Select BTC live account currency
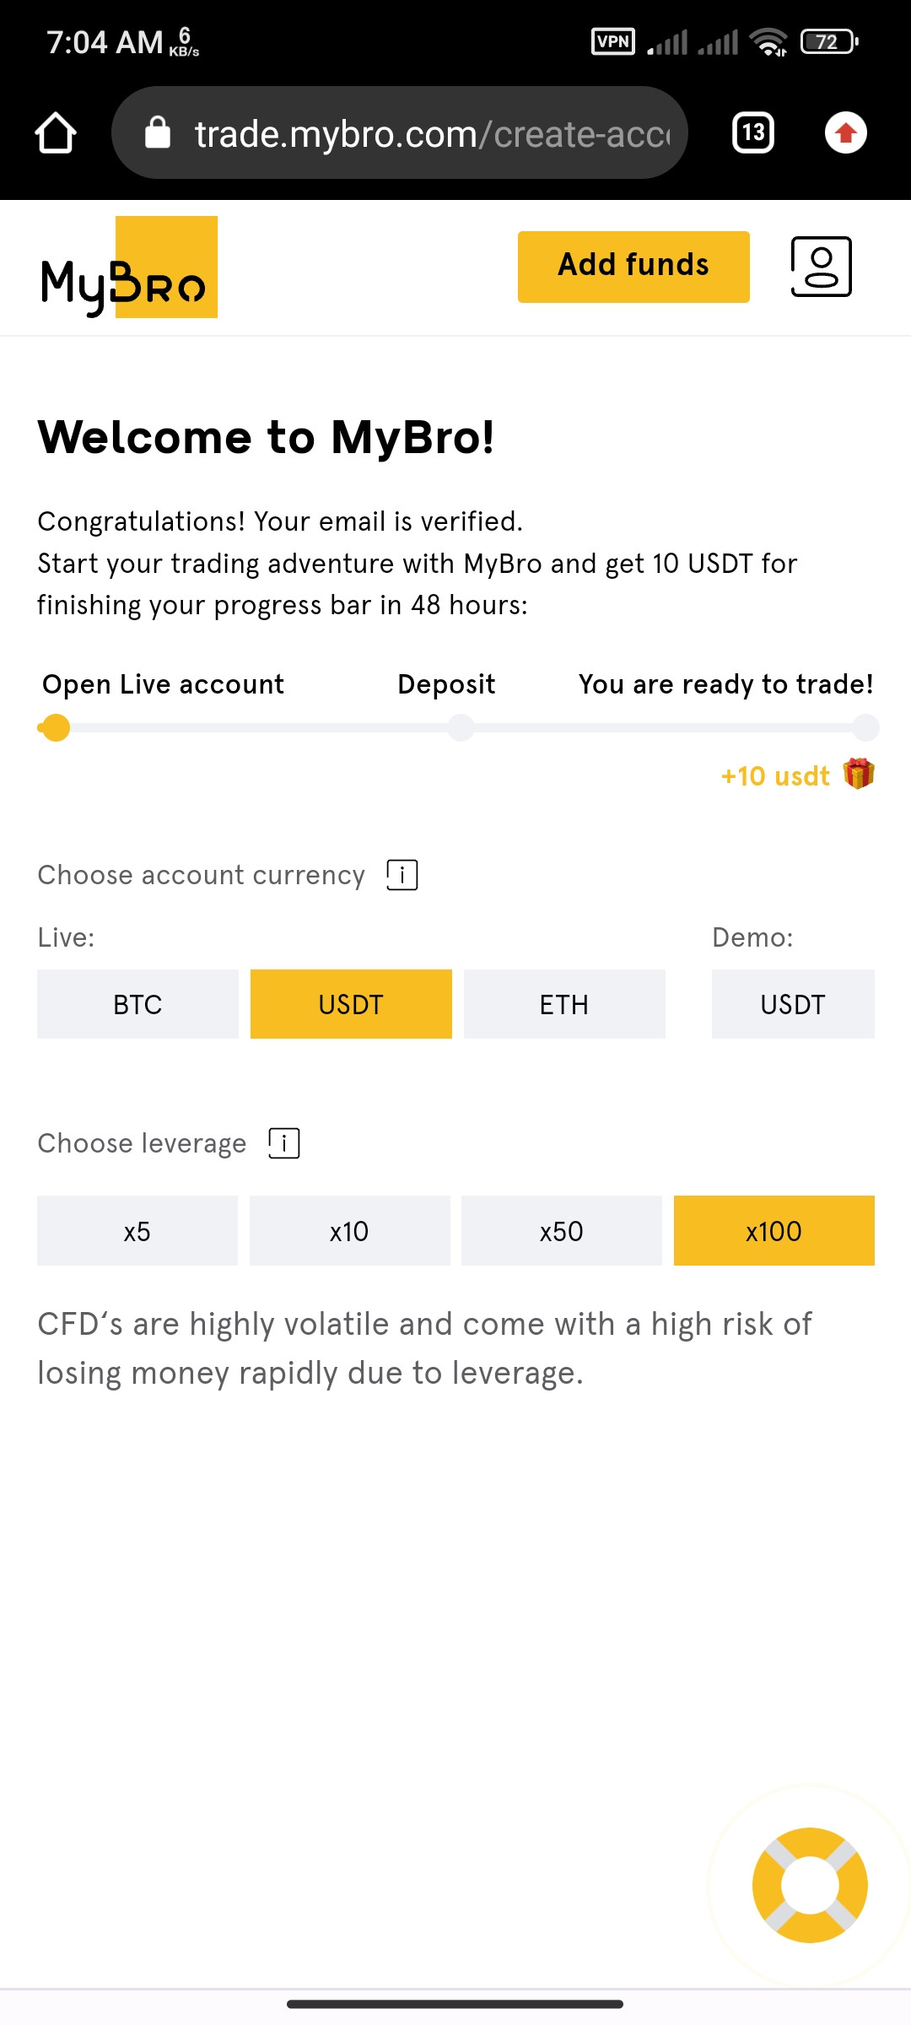Image resolution: width=911 pixels, height=2025 pixels. (x=137, y=1004)
